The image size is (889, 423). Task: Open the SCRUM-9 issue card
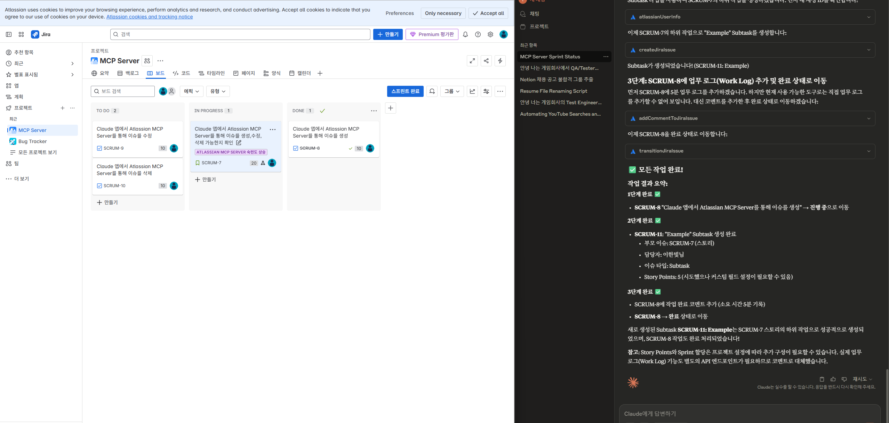coord(138,139)
